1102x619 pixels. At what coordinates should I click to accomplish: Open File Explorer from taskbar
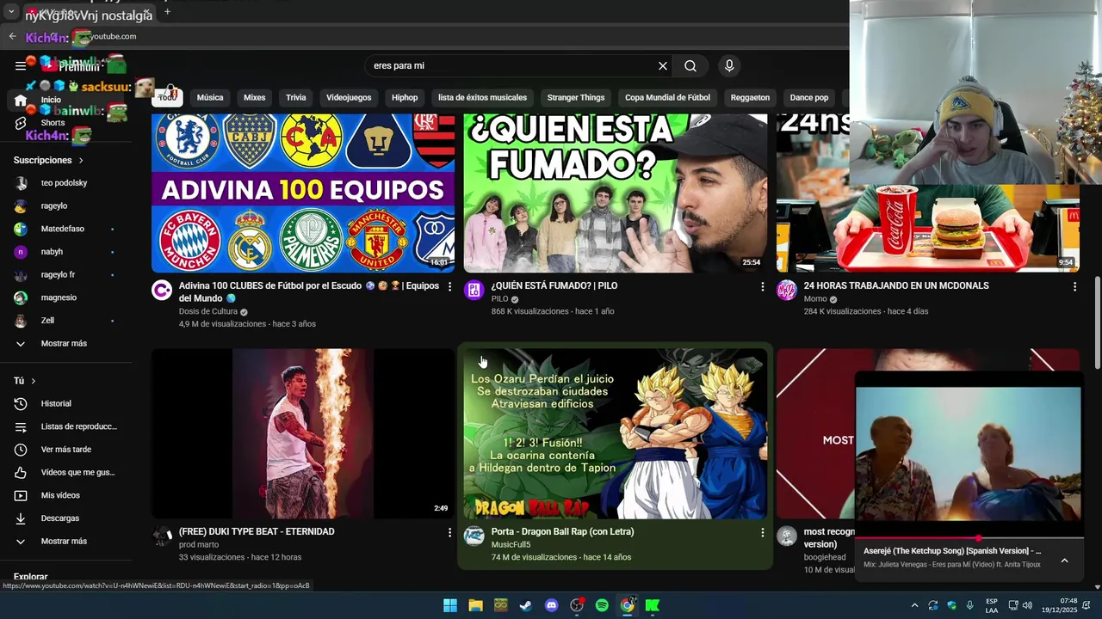tap(475, 605)
